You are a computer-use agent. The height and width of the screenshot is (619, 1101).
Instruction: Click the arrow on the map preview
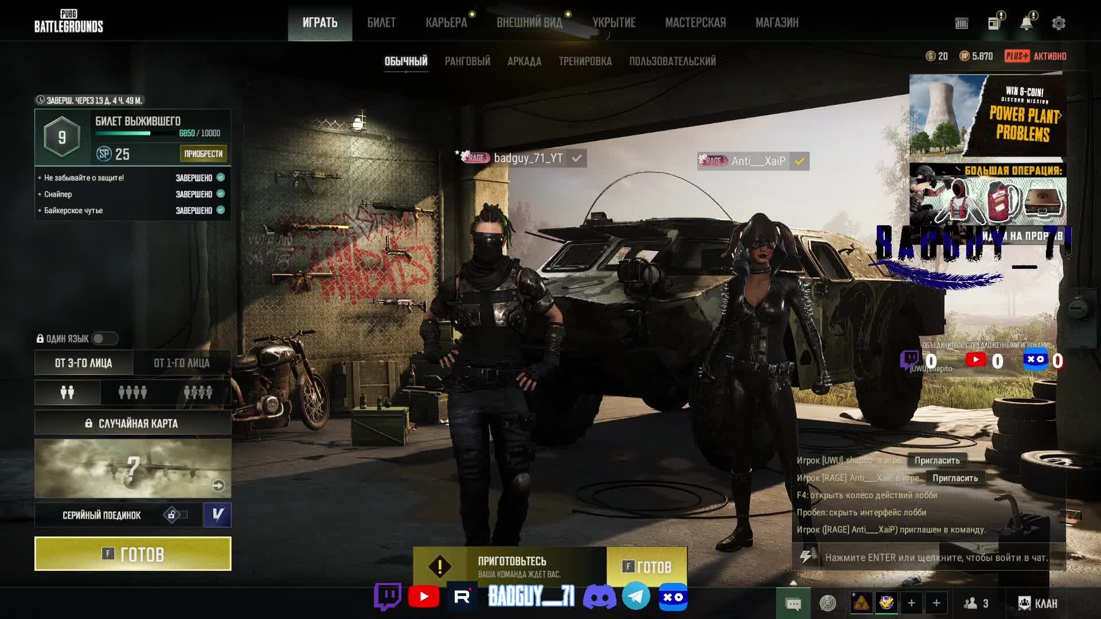pos(218,485)
